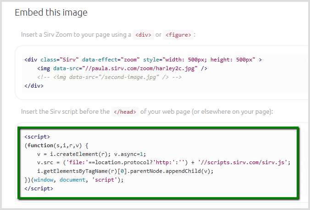Click the })(window, document, 'script'); line

(x=74, y=180)
